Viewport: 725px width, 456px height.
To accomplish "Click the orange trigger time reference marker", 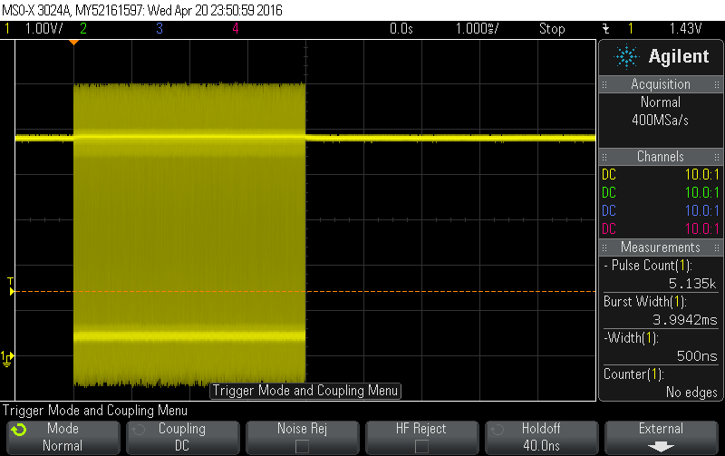I will 74,42.
